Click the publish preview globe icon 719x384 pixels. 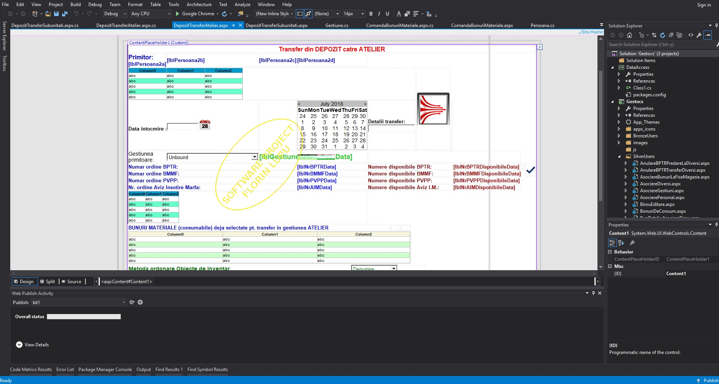(132, 302)
